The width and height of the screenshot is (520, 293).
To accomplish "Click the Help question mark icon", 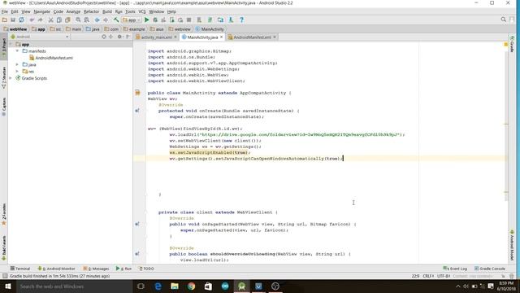I will [x=242, y=20].
